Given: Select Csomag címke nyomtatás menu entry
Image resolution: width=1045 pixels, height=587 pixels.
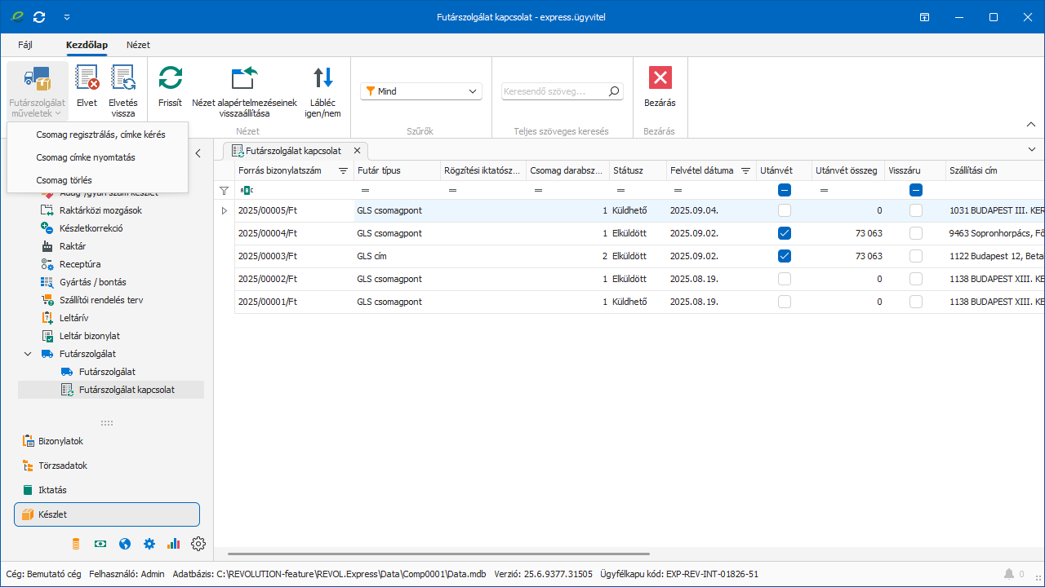Looking at the screenshot, I should click(86, 157).
